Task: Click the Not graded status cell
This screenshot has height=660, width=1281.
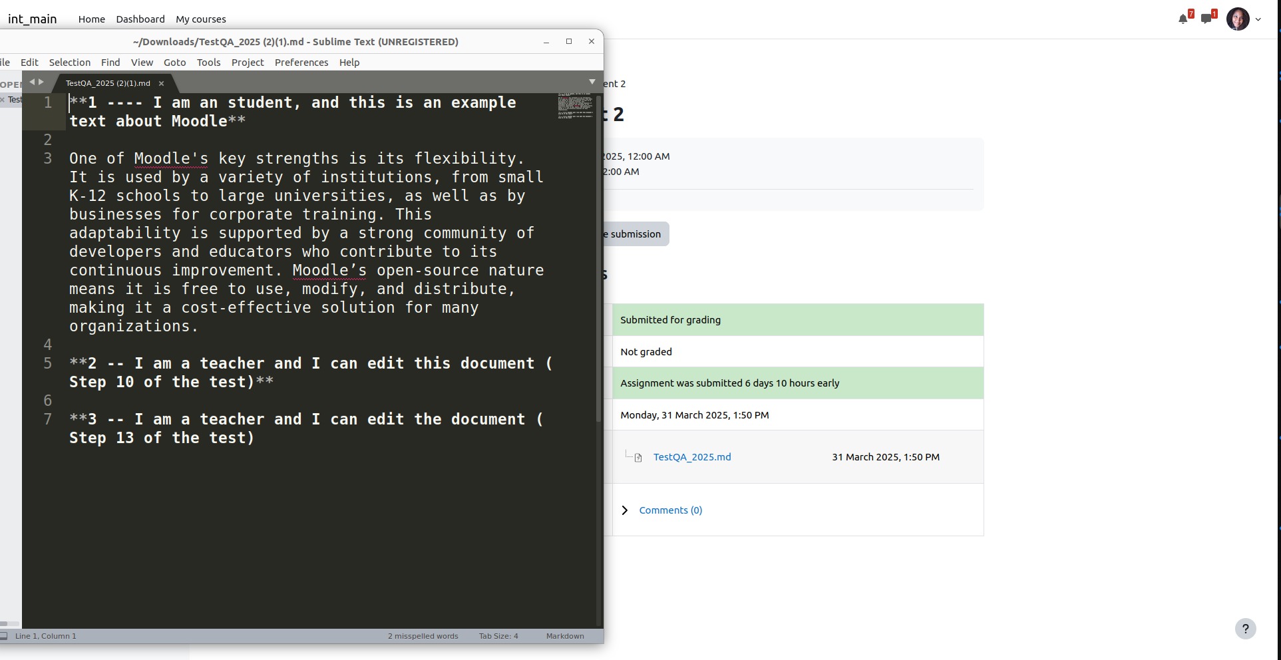Action: click(798, 352)
